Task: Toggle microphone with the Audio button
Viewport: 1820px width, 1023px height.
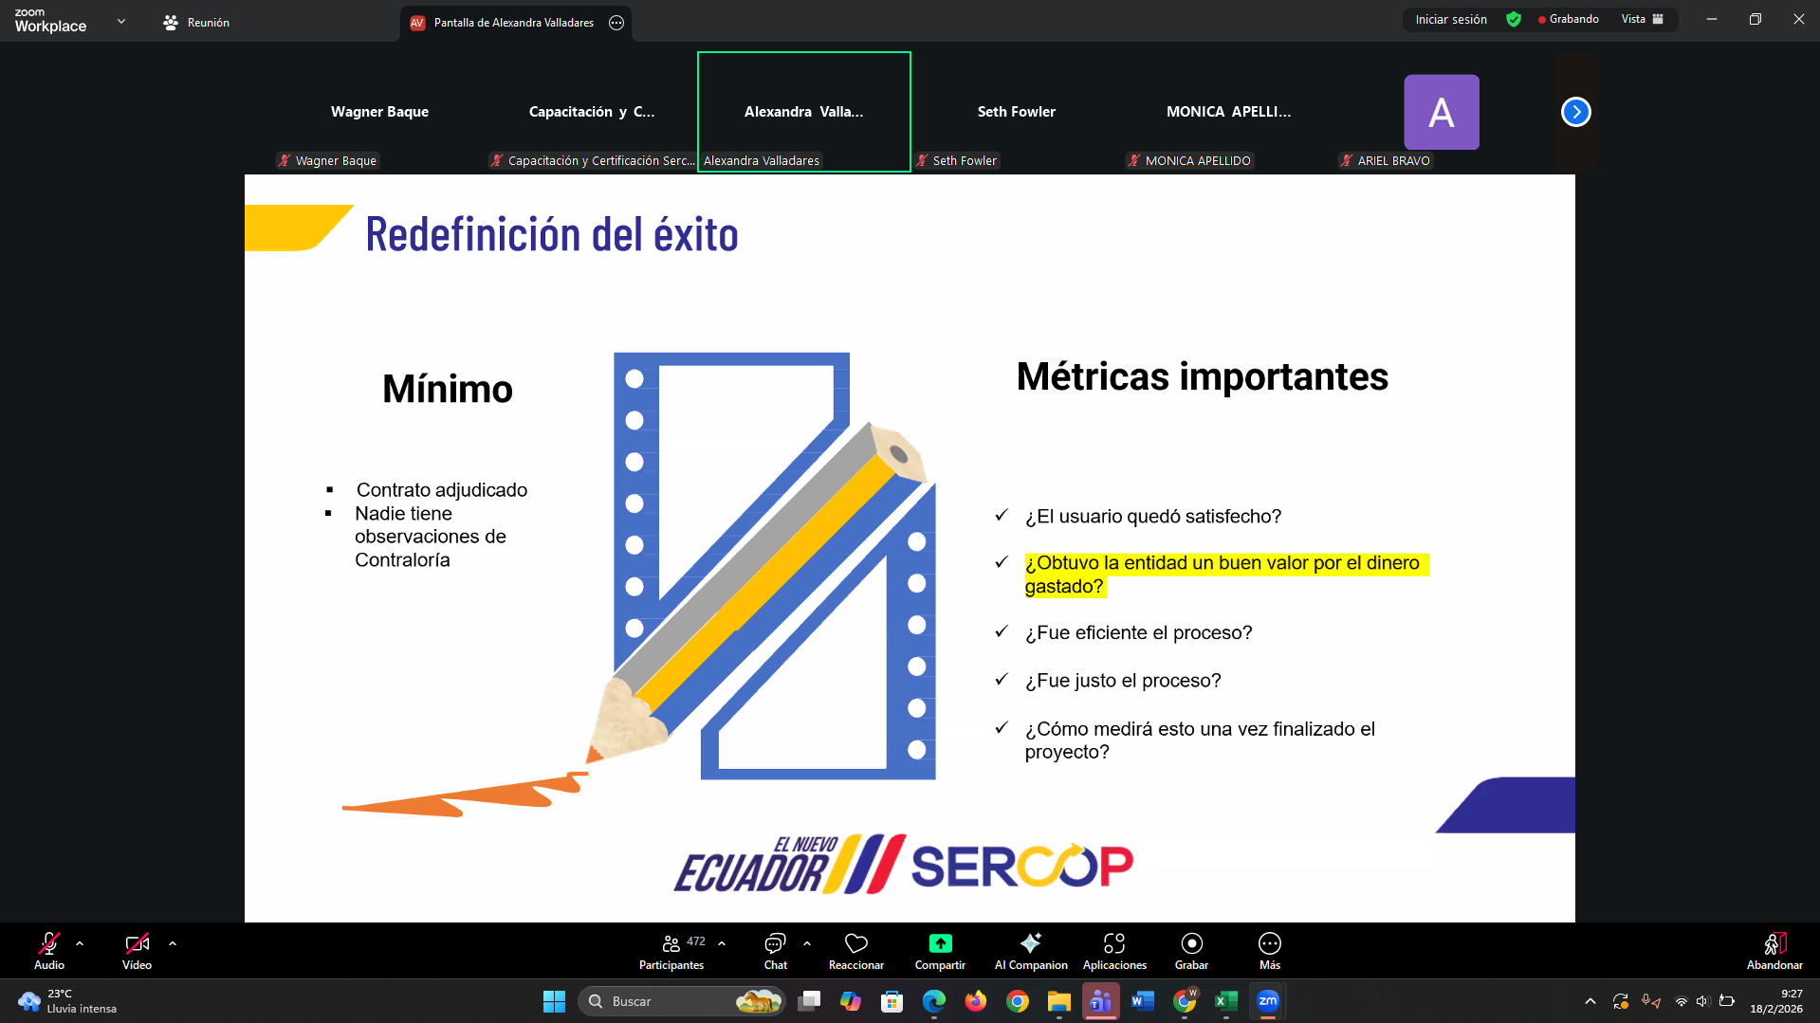Action: (49, 951)
